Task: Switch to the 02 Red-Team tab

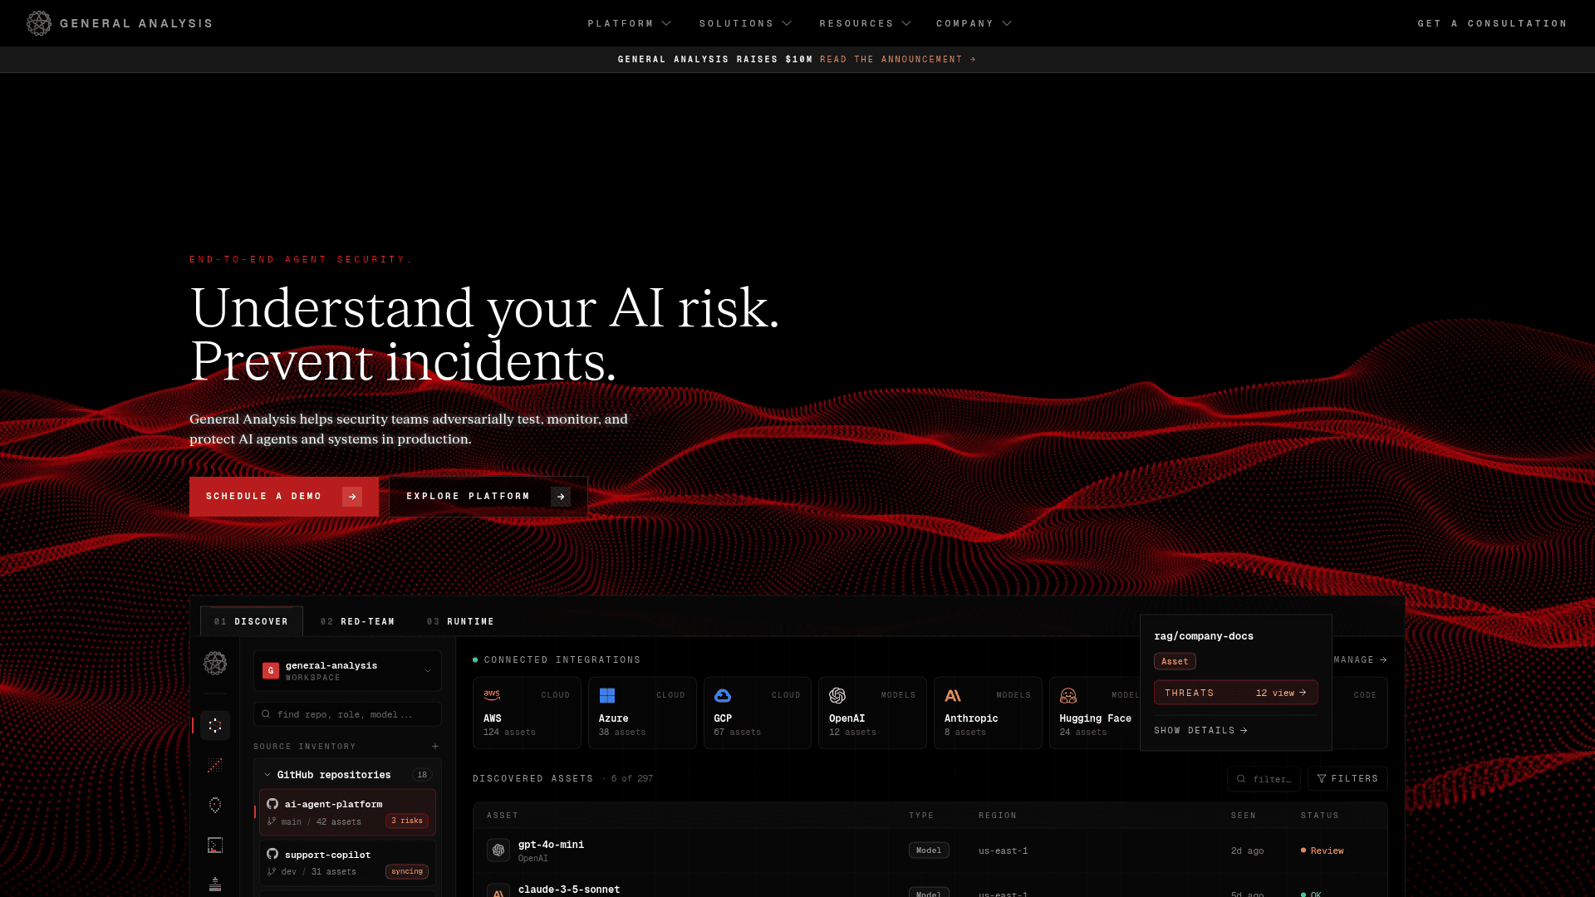Action: (357, 621)
